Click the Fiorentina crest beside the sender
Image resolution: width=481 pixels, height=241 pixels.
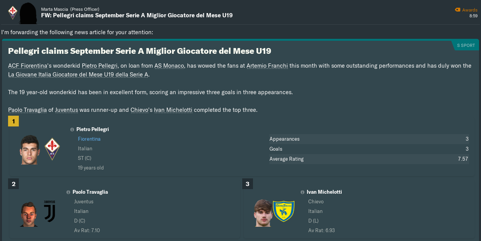13,12
